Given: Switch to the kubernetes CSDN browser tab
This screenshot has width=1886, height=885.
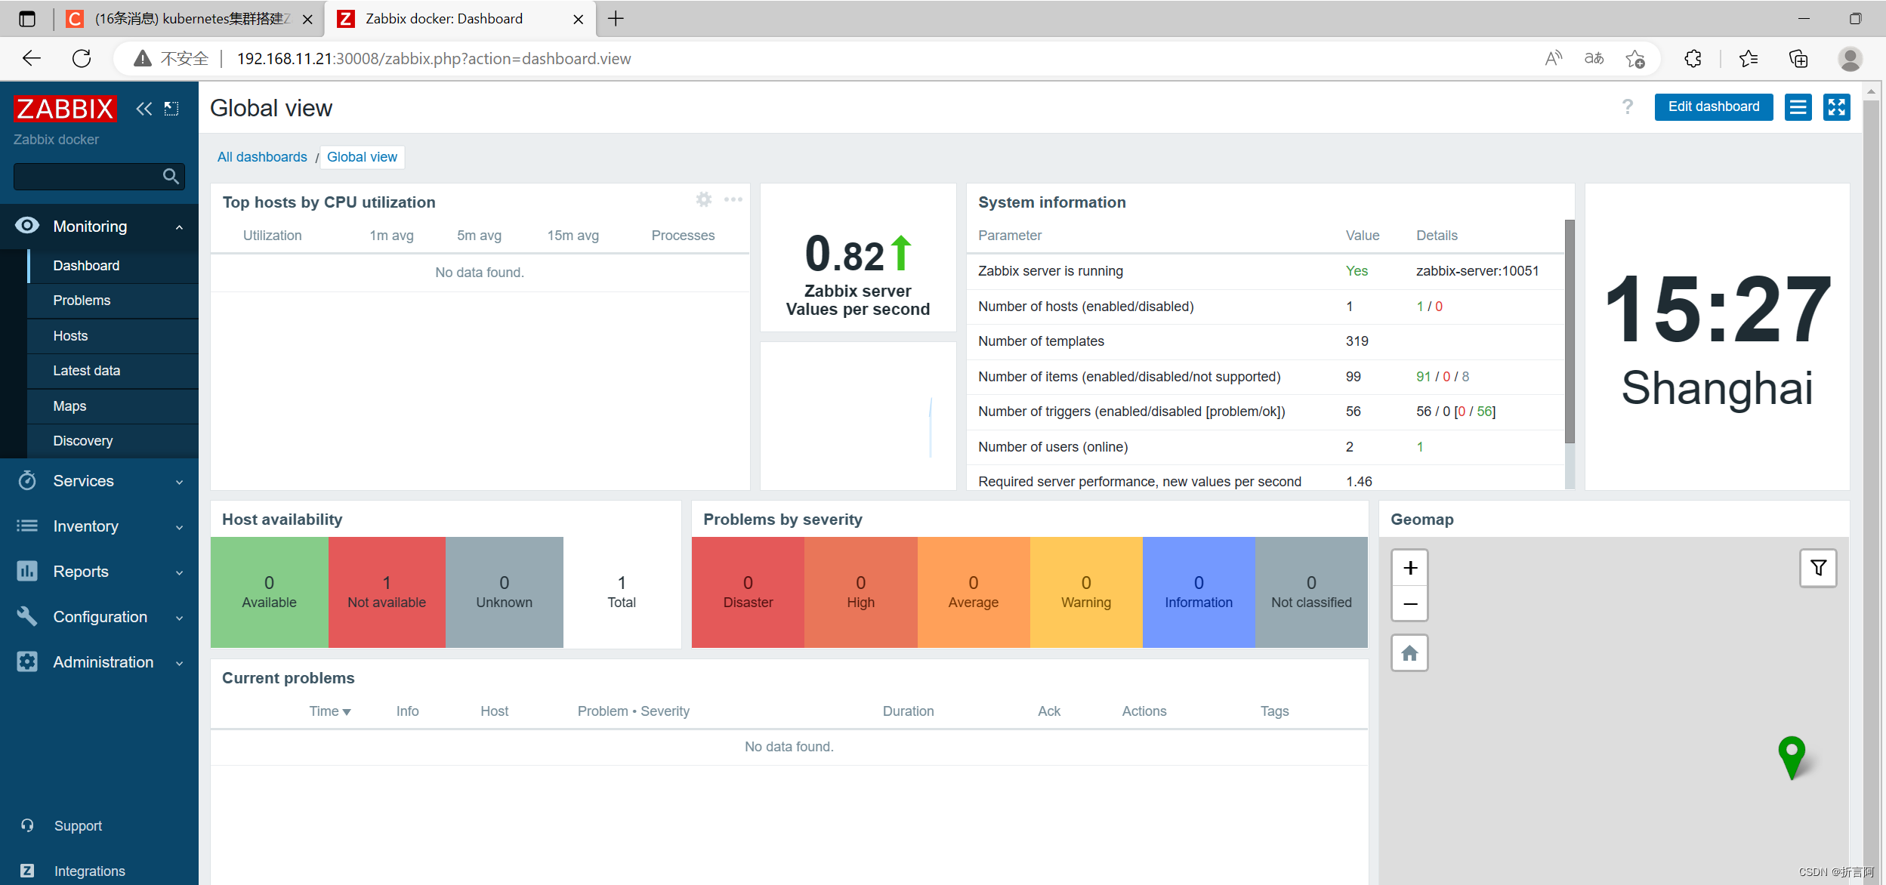Looking at the screenshot, I should tap(189, 19).
